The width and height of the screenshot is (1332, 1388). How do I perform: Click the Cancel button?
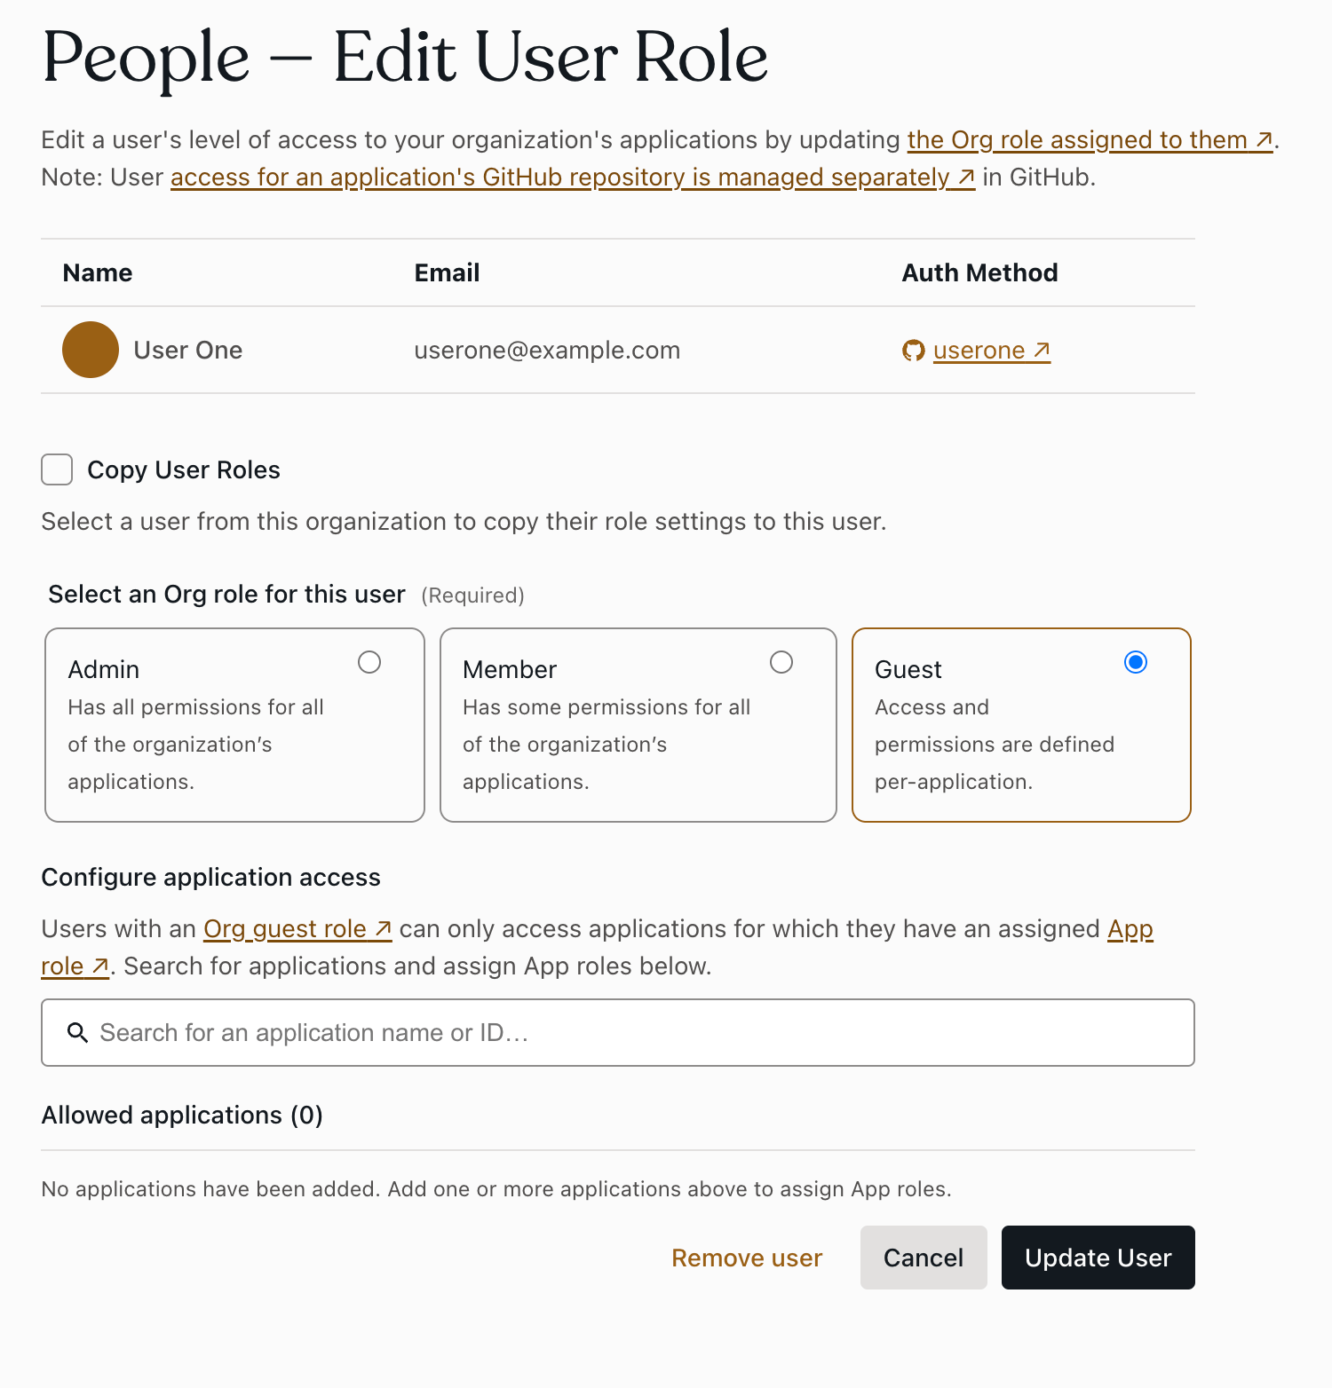(924, 1258)
